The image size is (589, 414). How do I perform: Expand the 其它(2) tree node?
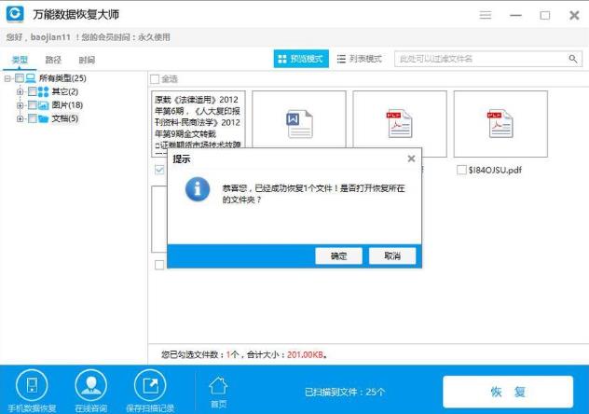click(20, 92)
